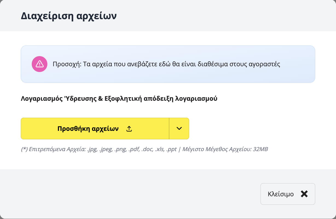Screen dimensions: 336x219
Task: Hit the close cross icon at bottom right
Action: pos(304,194)
